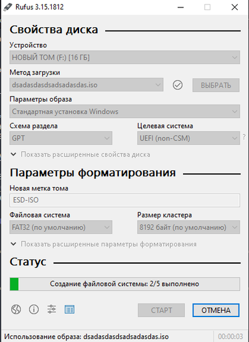
Task: Click the status bar image name text
Action: click(87, 336)
